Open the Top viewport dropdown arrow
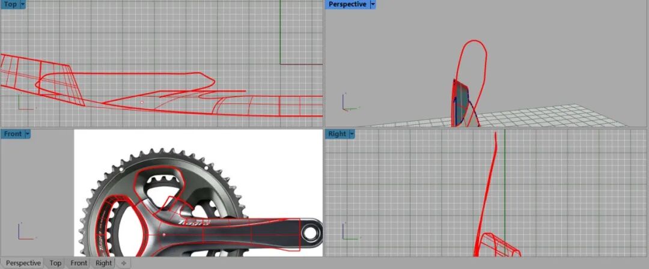This screenshot has width=649, height=269. 22,4
